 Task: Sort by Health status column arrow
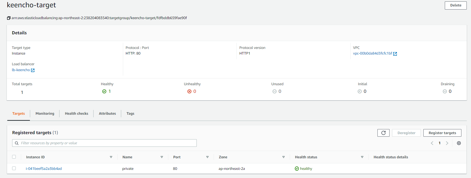[x=362, y=157]
